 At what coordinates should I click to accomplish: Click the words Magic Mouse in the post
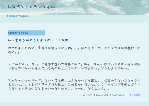[x=93, y=64]
